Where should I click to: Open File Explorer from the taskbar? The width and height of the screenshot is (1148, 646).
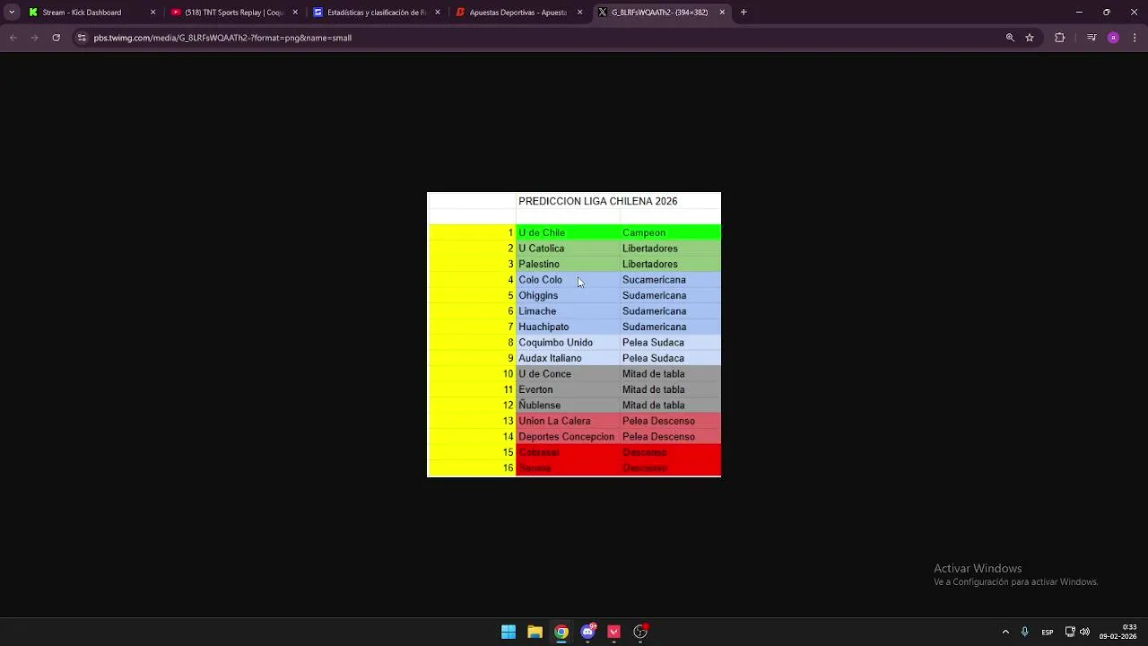click(535, 632)
